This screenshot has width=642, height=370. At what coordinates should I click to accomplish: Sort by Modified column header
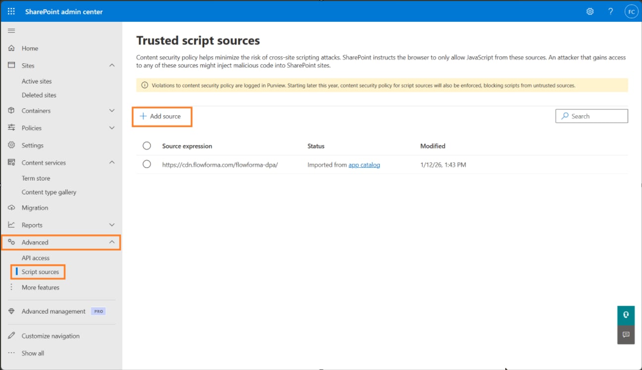point(433,146)
